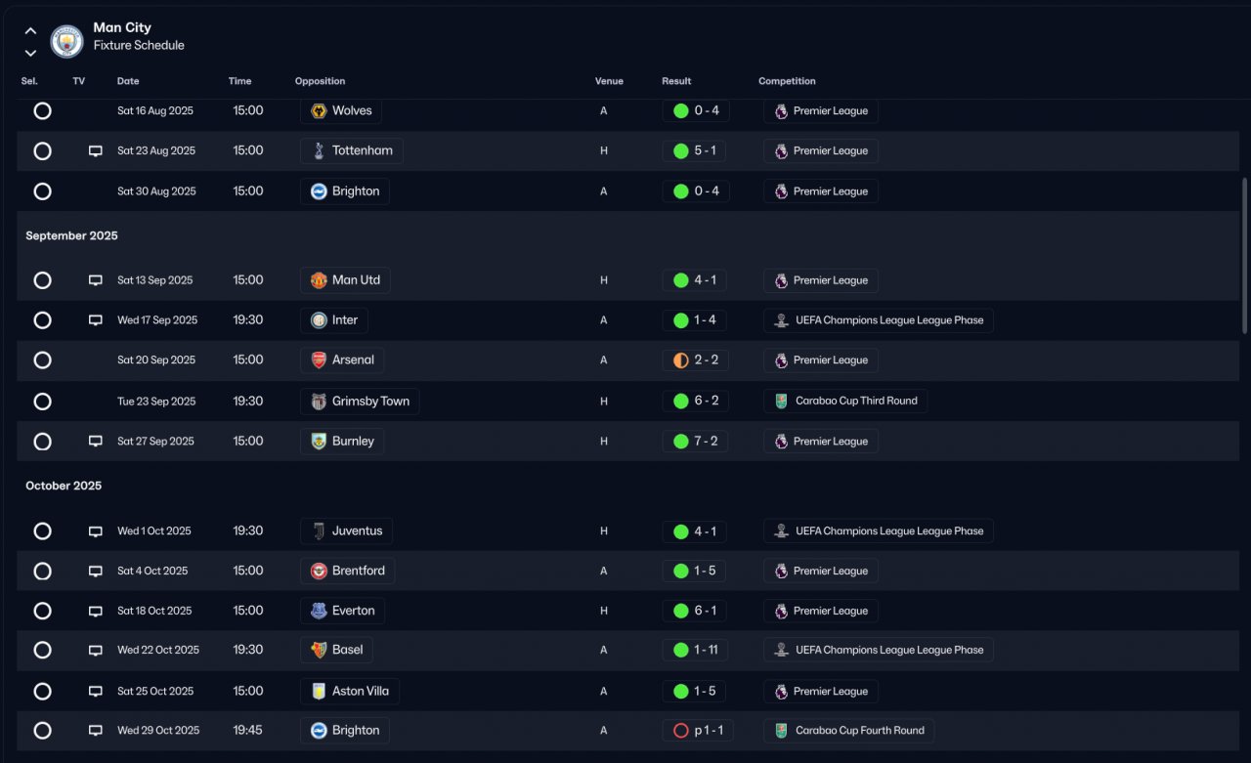1251x763 pixels.
Task: Mark the Brentford fixture selection circle
Action: coord(42,572)
